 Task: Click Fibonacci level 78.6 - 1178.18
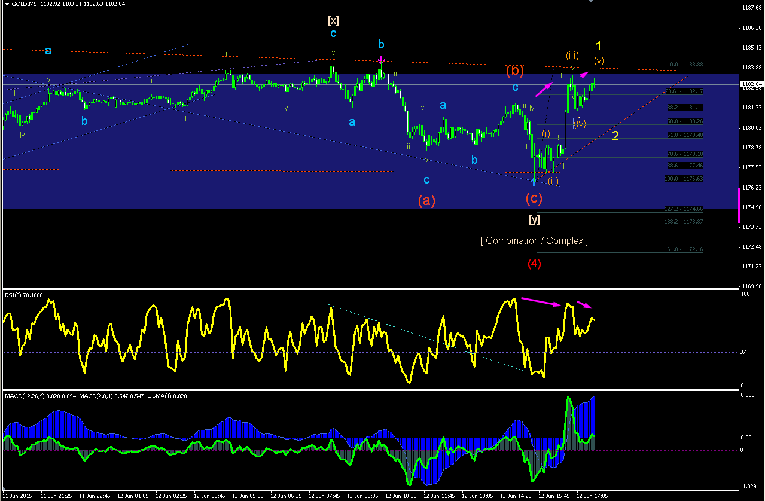pos(685,154)
